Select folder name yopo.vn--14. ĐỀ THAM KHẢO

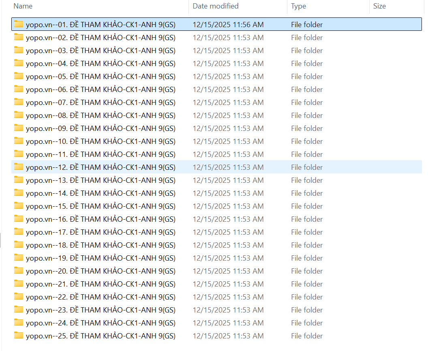[x=101, y=193]
